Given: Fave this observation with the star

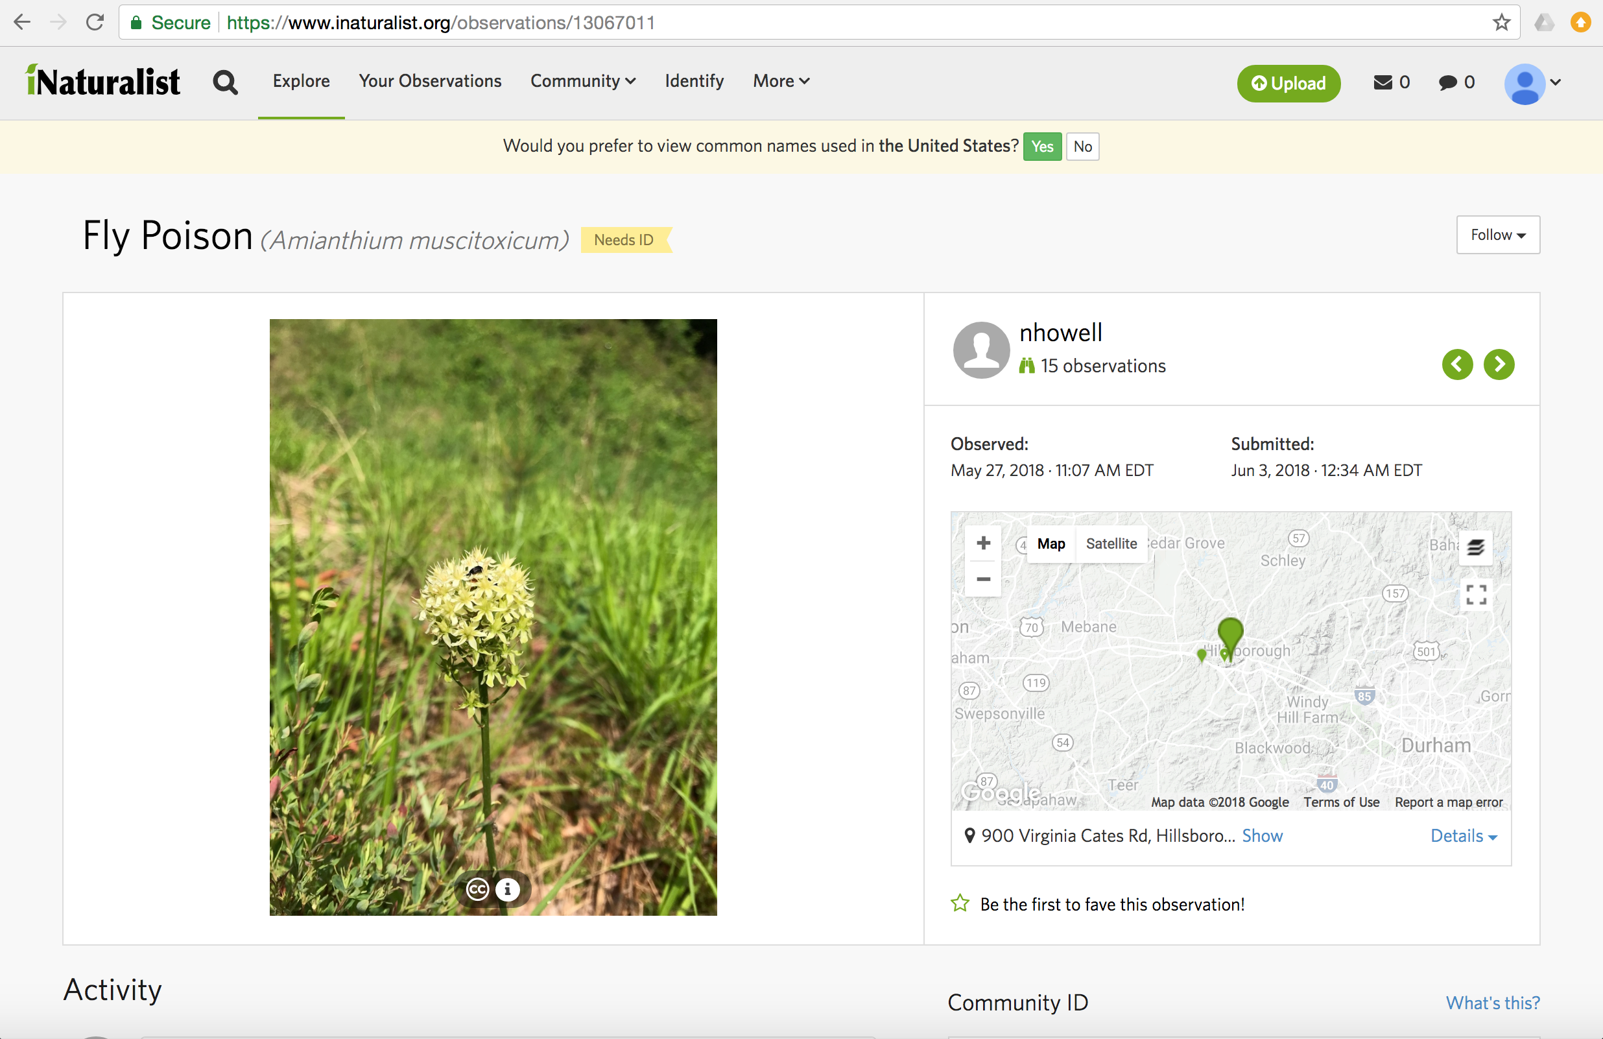Looking at the screenshot, I should (960, 903).
